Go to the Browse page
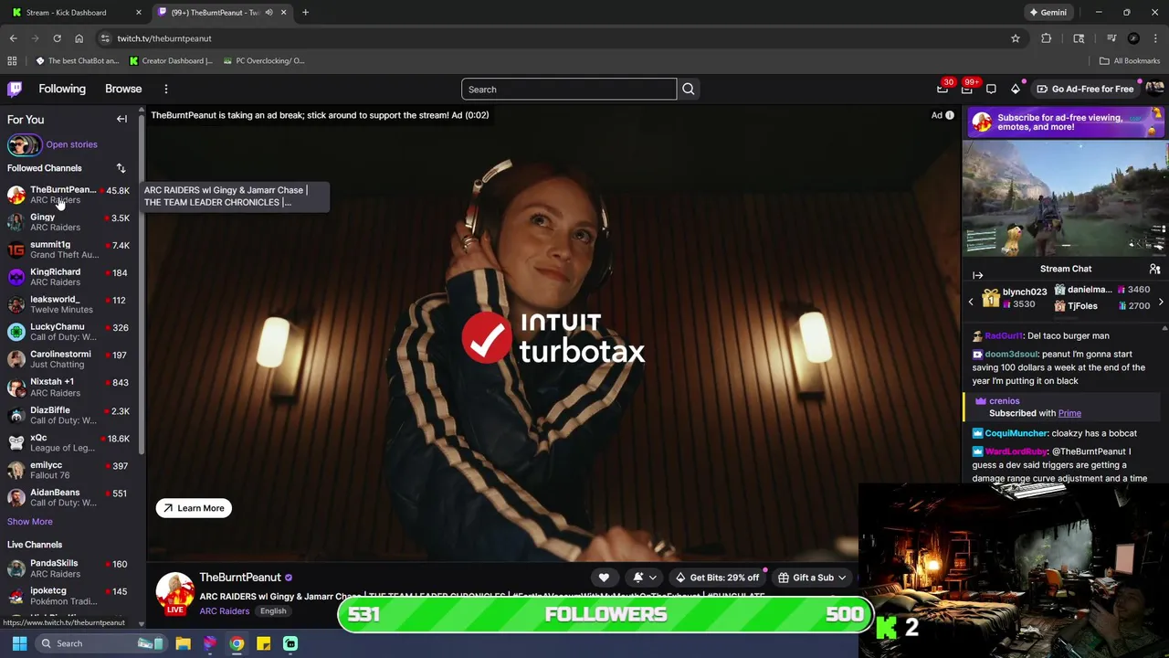The height and width of the screenshot is (658, 1169). 123,89
